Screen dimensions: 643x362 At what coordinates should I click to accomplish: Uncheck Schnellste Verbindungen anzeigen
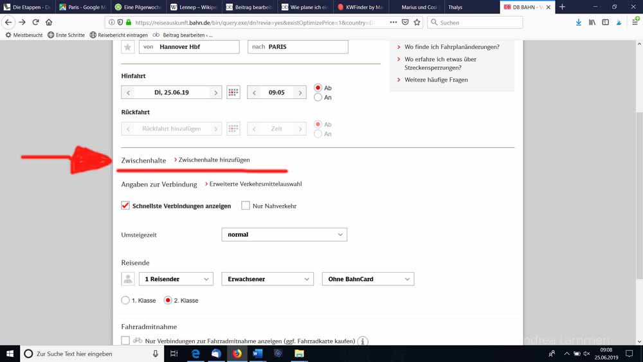coord(125,206)
